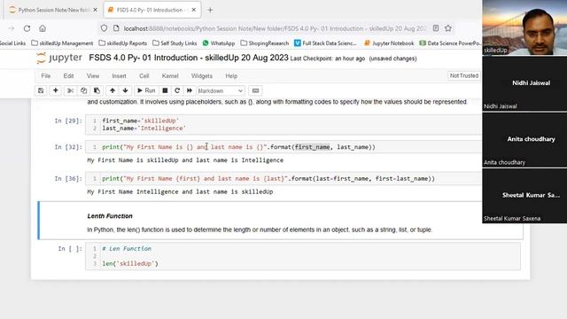Select Sheetal Kumar Saxena participant tile
The width and height of the screenshot is (567, 319).
524,196
